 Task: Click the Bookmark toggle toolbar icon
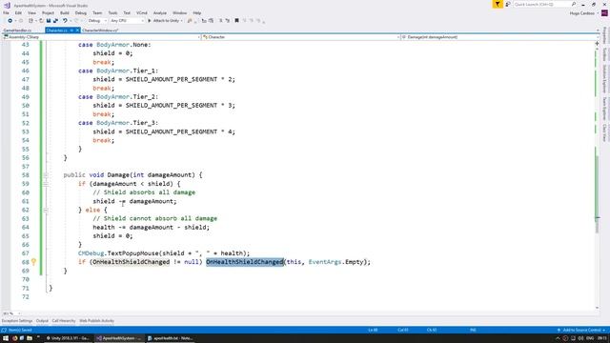[x=236, y=21]
